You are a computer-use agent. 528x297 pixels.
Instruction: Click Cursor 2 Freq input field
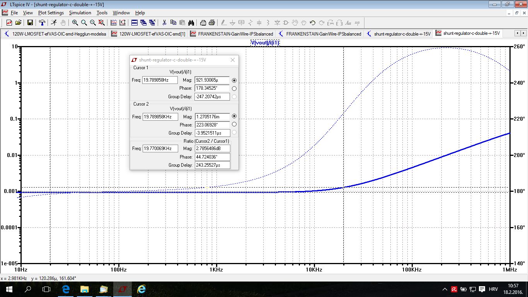click(160, 116)
